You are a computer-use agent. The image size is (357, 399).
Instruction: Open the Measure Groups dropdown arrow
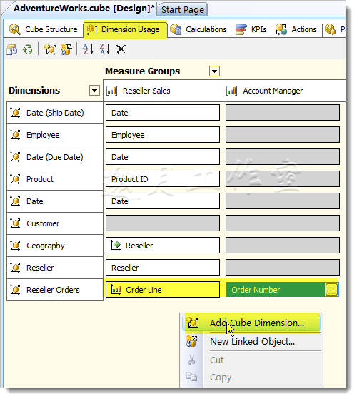[214, 71]
